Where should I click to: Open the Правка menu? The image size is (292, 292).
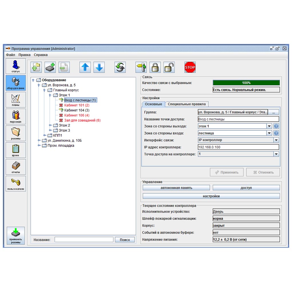click(x=25, y=55)
